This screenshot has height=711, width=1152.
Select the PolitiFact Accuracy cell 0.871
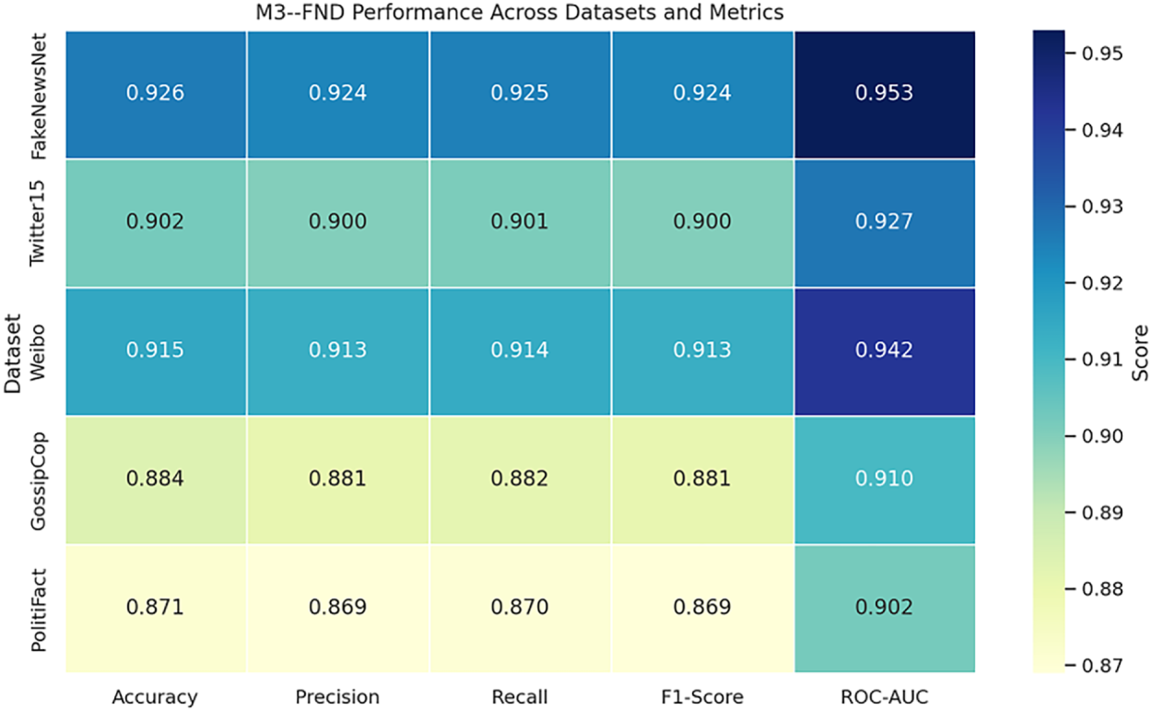[x=155, y=607]
